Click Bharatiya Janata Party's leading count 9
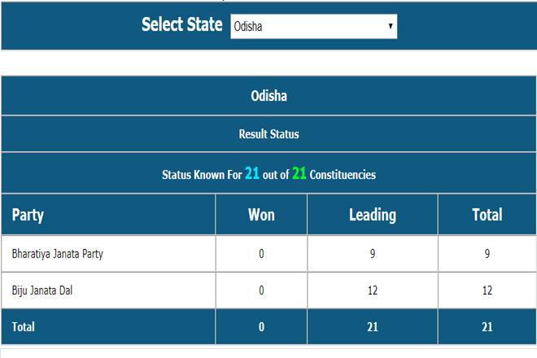The height and width of the screenshot is (358, 537). pos(372,254)
